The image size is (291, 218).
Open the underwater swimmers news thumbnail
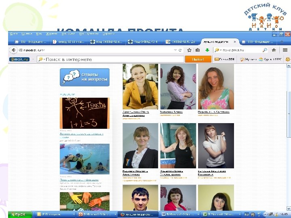coord(84,159)
